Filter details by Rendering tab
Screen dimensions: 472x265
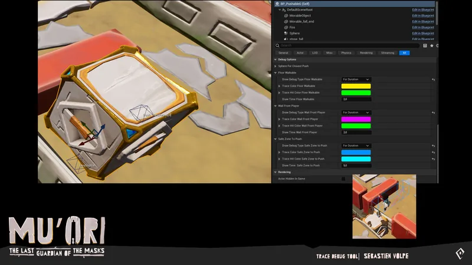coord(366,53)
